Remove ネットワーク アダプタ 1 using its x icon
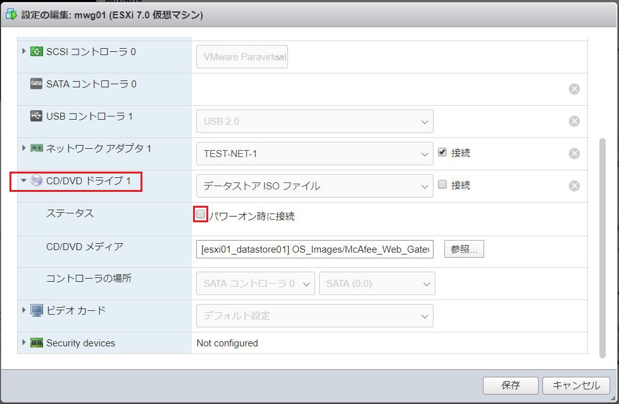 [x=574, y=153]
